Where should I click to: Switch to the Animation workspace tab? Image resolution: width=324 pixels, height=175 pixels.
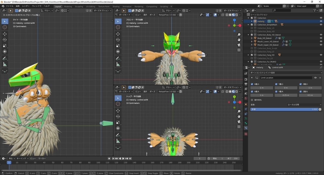pyautogui.click(x=127, y=6)
